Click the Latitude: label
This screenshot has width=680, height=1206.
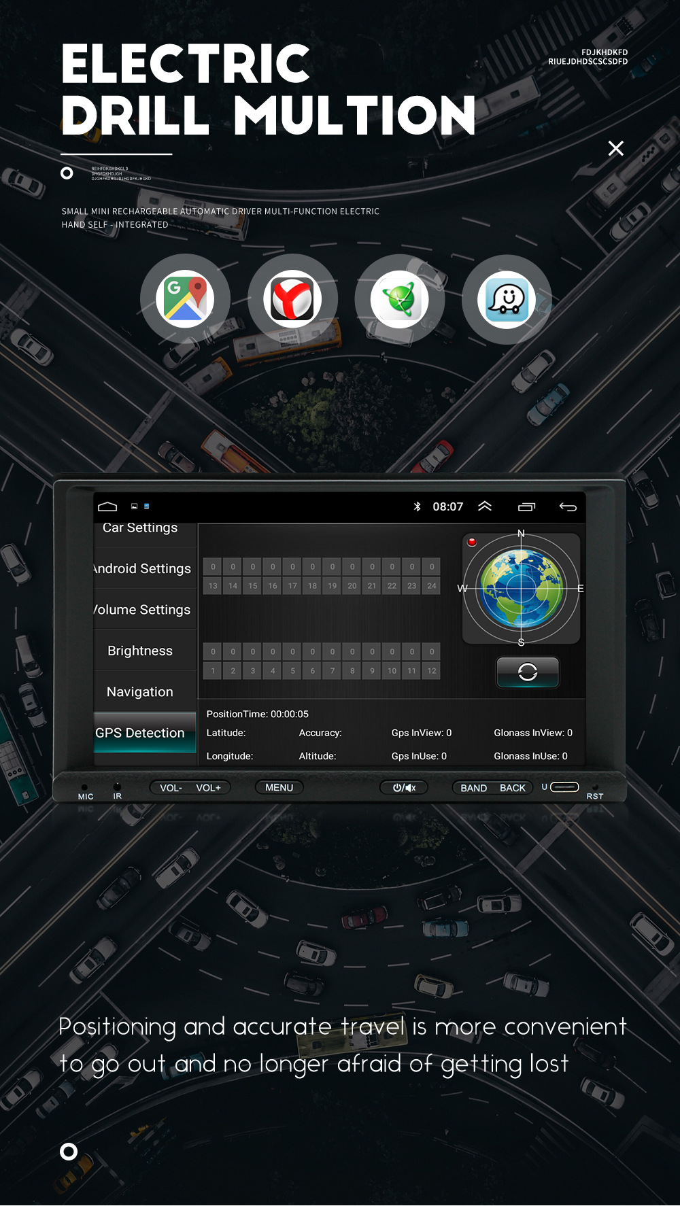pos(226,733)
